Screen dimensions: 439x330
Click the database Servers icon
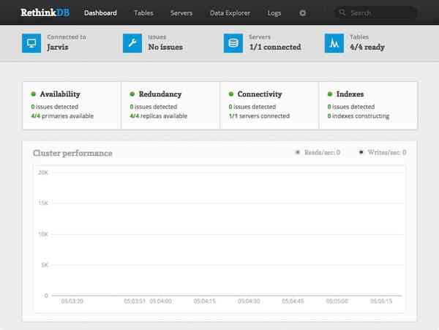(x=233, y=43)
